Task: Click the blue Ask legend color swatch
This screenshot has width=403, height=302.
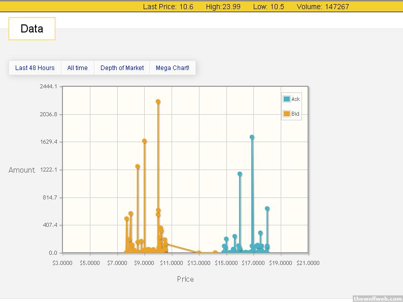Action: click(287, 99)
